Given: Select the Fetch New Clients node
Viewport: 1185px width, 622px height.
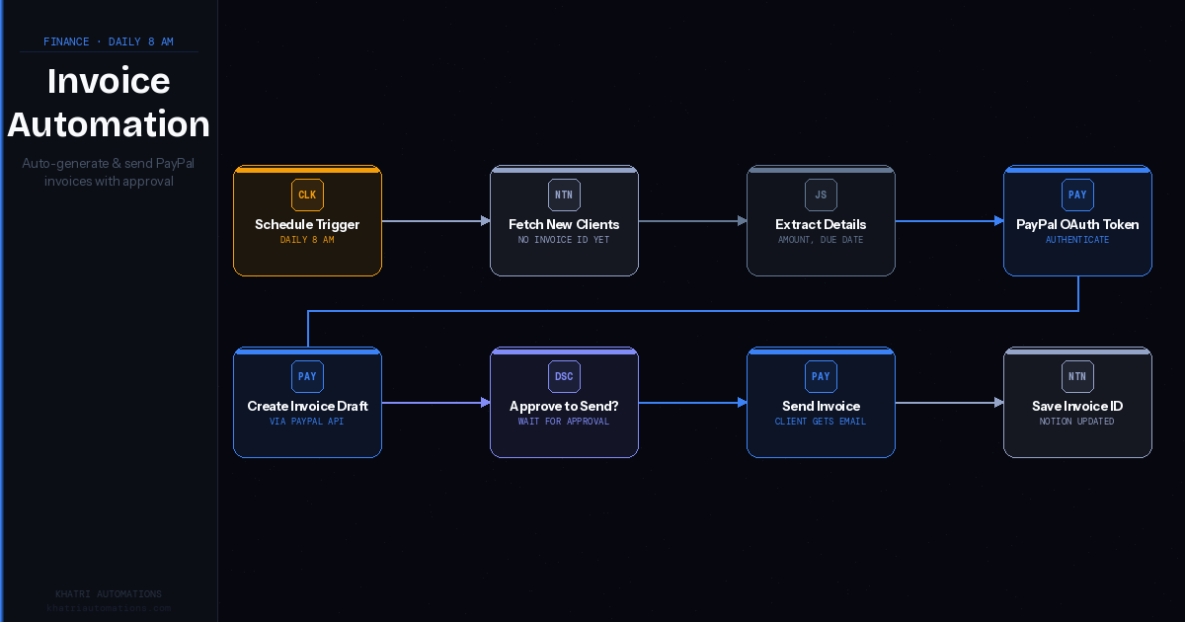Looking at the screenshot, I should [x=564, y=225].
